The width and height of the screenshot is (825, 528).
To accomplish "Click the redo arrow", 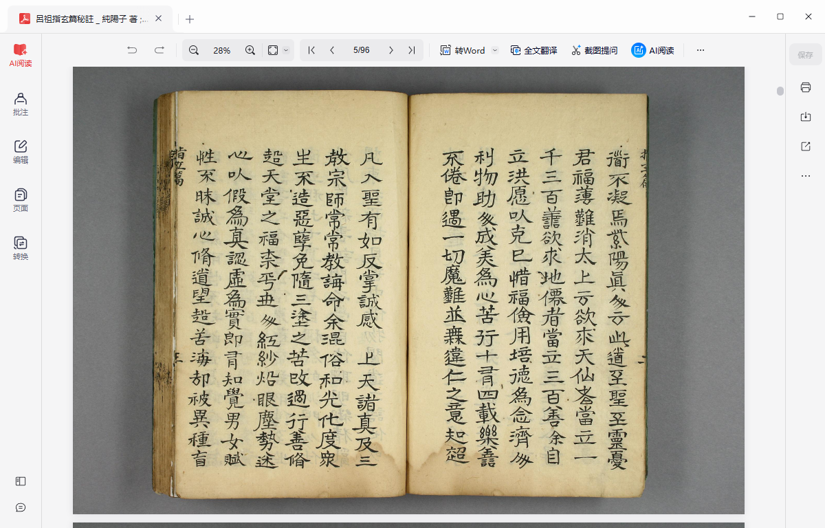I will click(159, 50).
